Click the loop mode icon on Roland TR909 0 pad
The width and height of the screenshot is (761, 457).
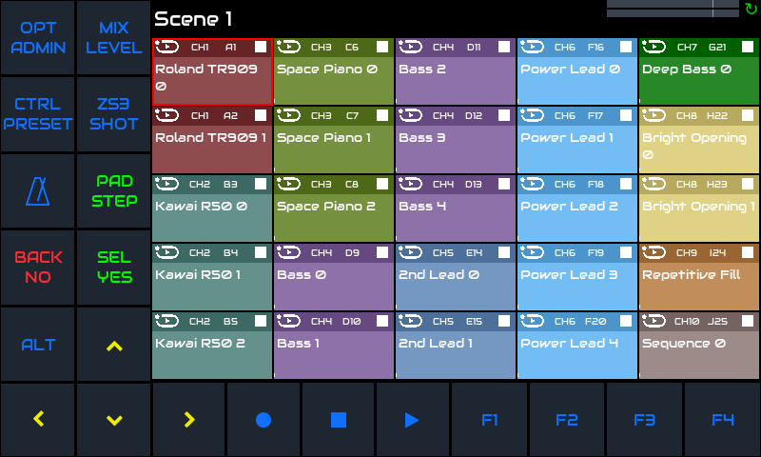click(x=166, y=47)
